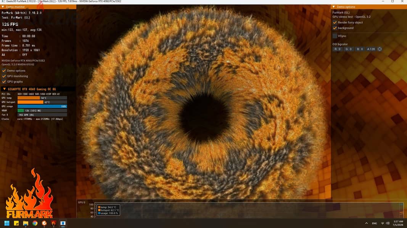
Task: Click the A:128 alpha field
Action: point(371,49)
